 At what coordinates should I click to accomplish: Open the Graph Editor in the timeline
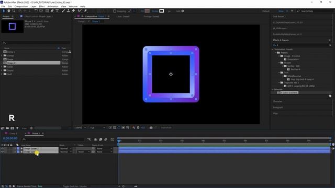(x=113, y=139)
